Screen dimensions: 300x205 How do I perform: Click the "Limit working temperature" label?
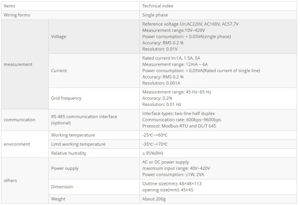pos(78,144)
